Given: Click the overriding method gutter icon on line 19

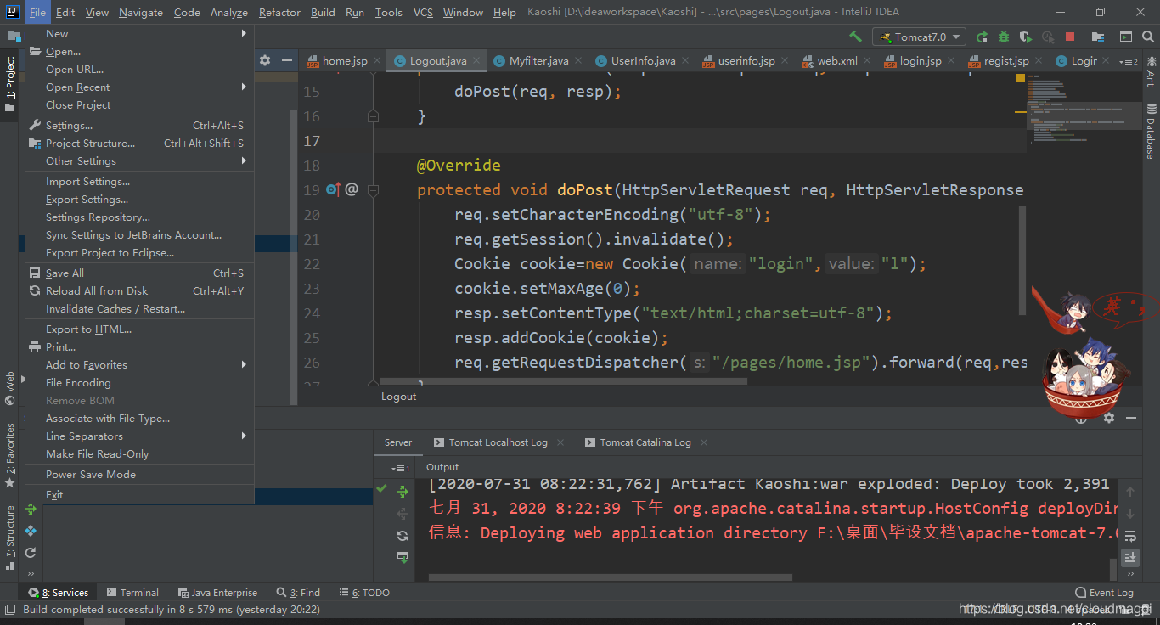Looking at the screenshot, I should [x=333, y=189].
